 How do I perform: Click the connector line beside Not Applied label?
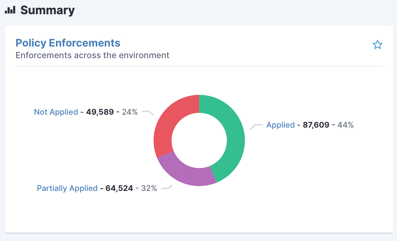point(148,113)
